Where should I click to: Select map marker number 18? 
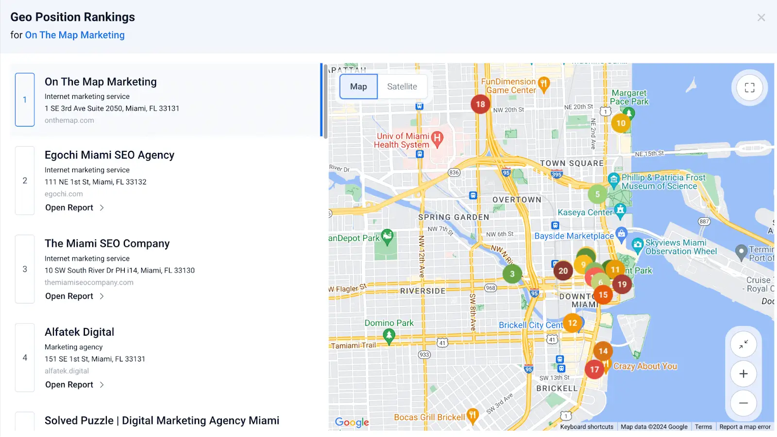(480, 104)
